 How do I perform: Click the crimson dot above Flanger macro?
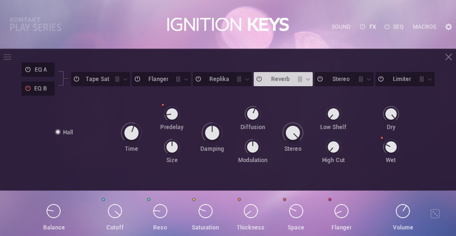pos(330,199)
